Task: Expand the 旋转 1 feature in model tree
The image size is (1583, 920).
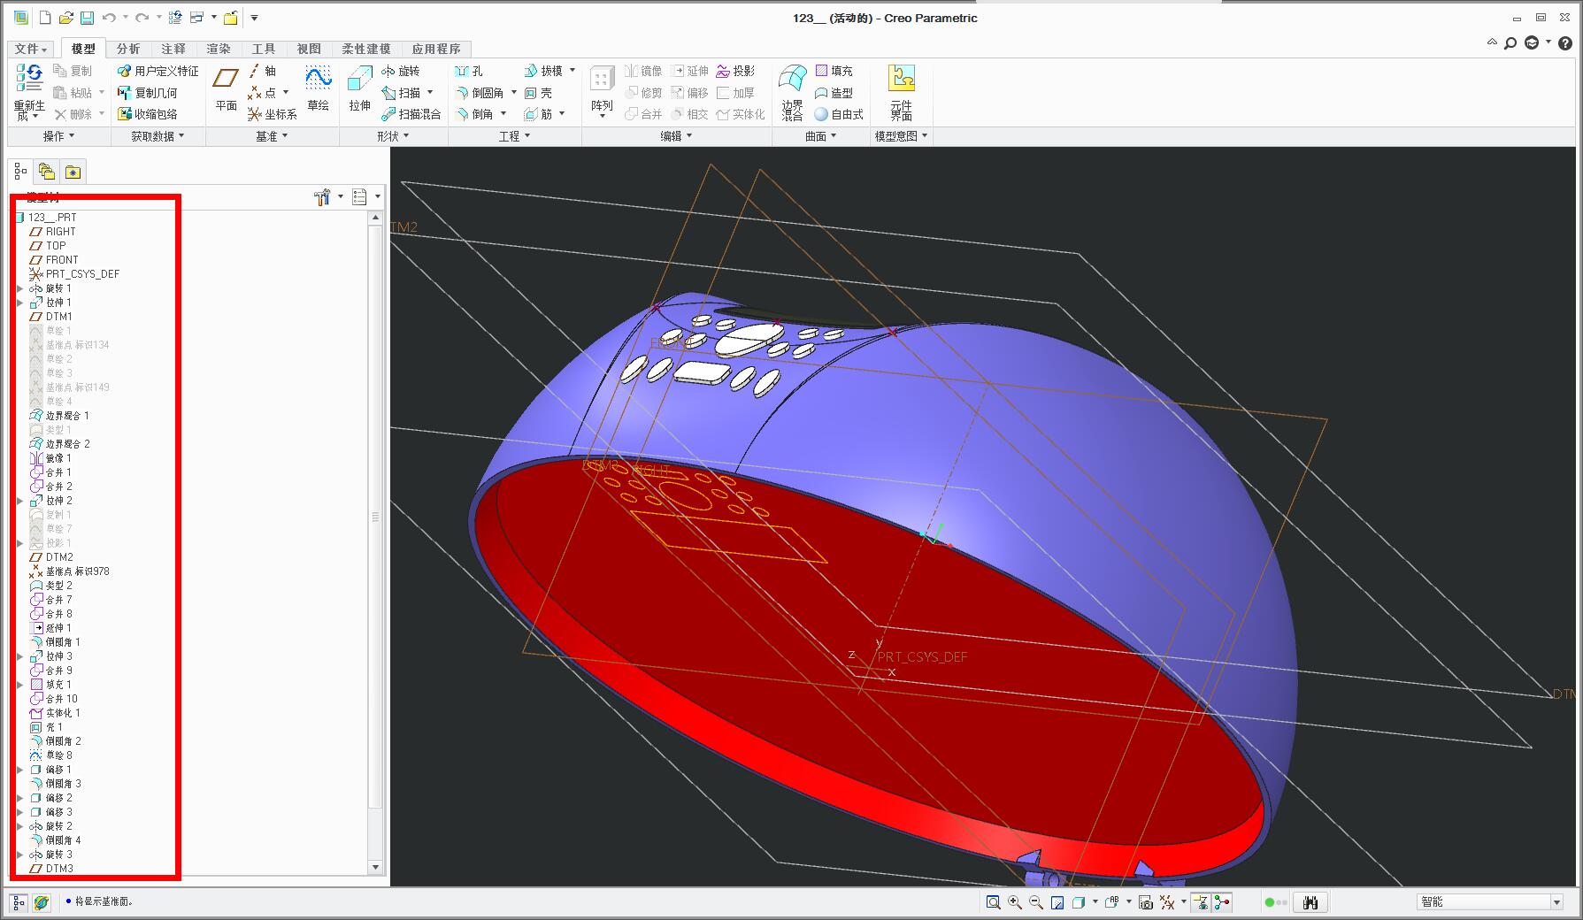Action: [20, 288]
